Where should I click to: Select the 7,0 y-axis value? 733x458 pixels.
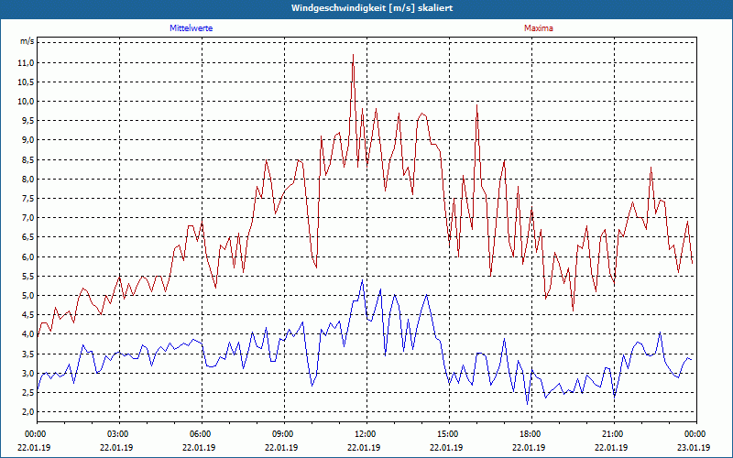27,218
